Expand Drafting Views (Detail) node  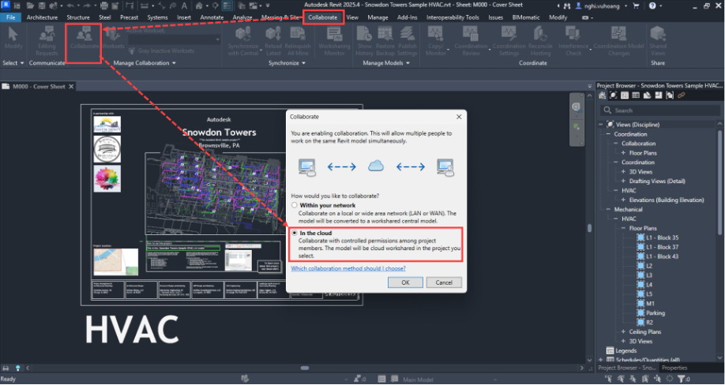click(623, 181)
